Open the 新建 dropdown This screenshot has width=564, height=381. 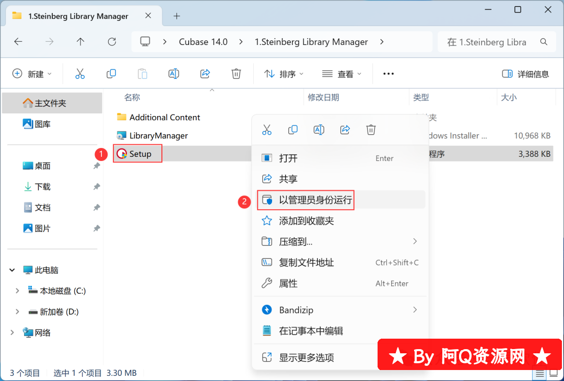(x=32, y=74)
